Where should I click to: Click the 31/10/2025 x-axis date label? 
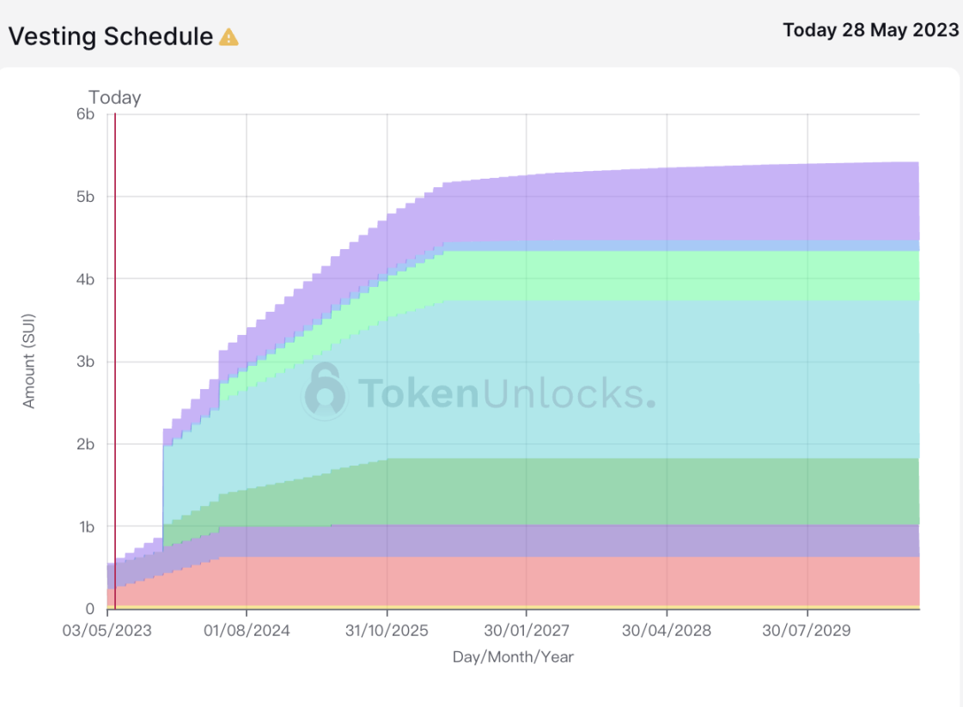tap(387, 631)
